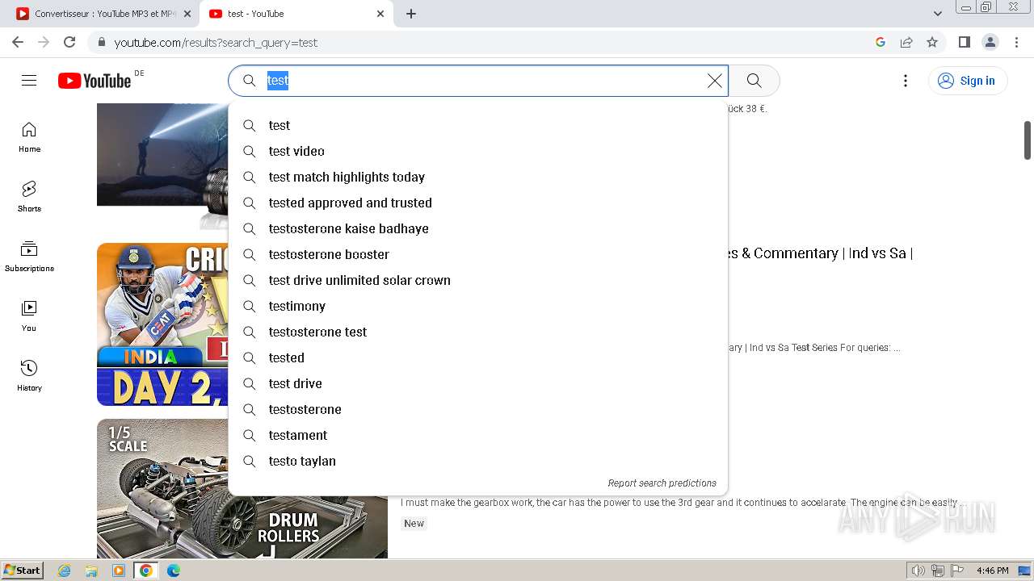Go to Home in sidebar
The width and height of the screenshot is (1034, 581).
point(29,138)
